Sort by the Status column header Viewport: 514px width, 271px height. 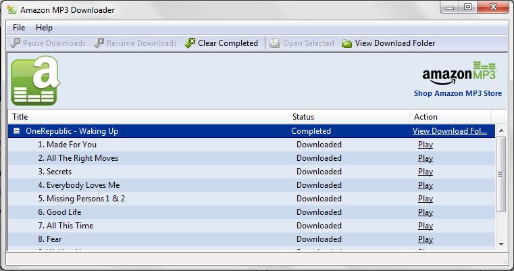pyautogui.click(x=349, y=117)
